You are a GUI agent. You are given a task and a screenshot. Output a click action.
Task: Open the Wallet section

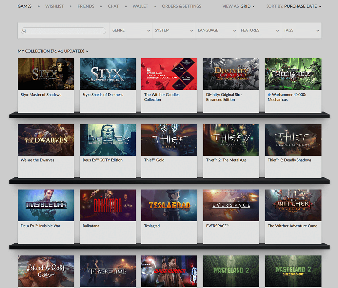[141, 6]
